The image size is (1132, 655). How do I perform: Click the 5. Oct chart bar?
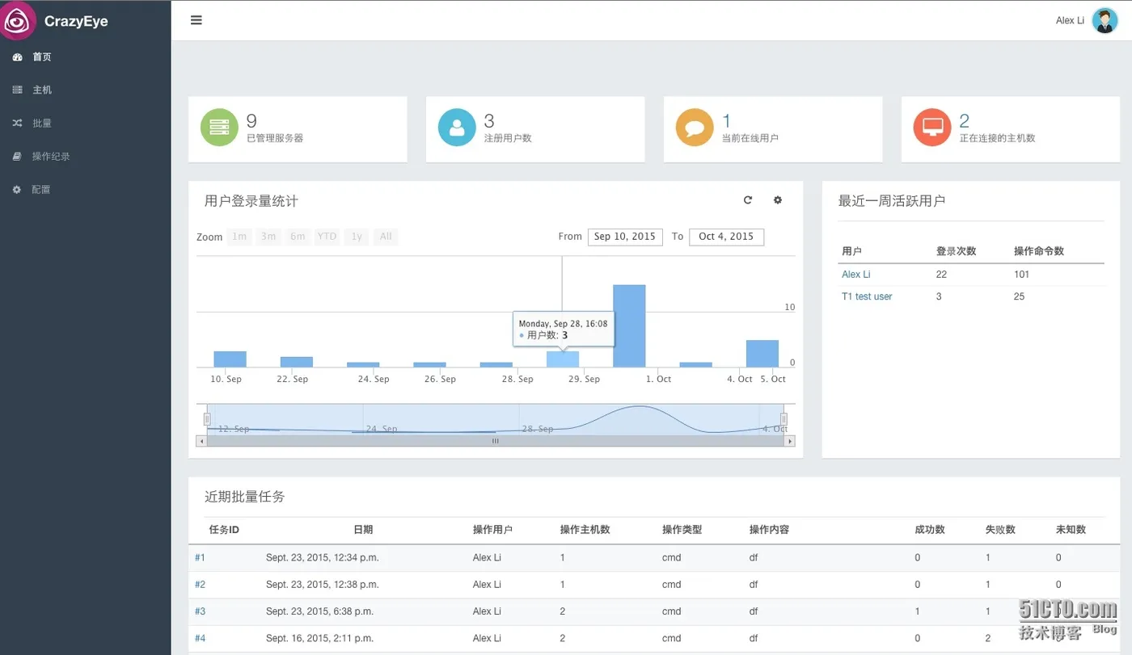(x=762, y=354)
